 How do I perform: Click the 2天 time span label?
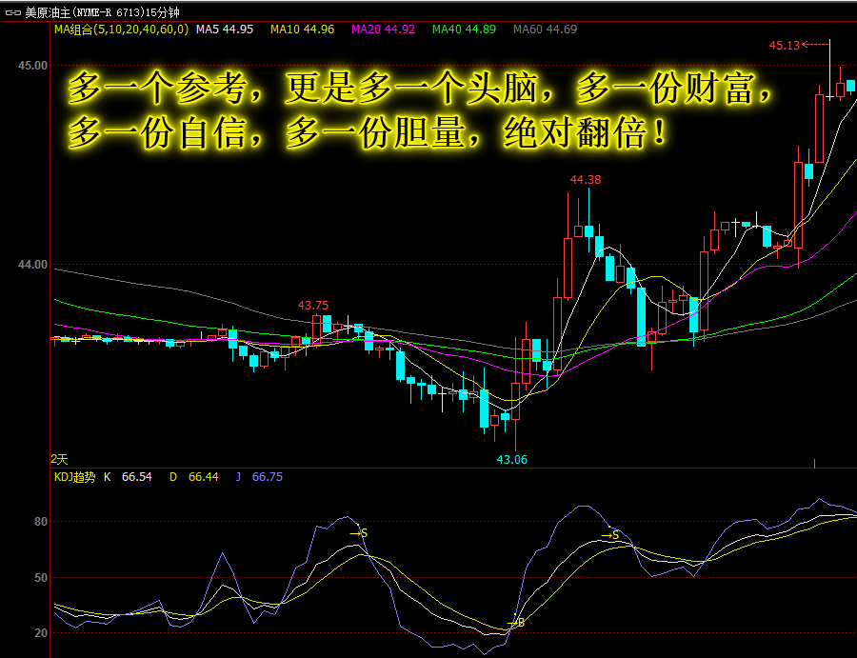click(x=59, y=460)
